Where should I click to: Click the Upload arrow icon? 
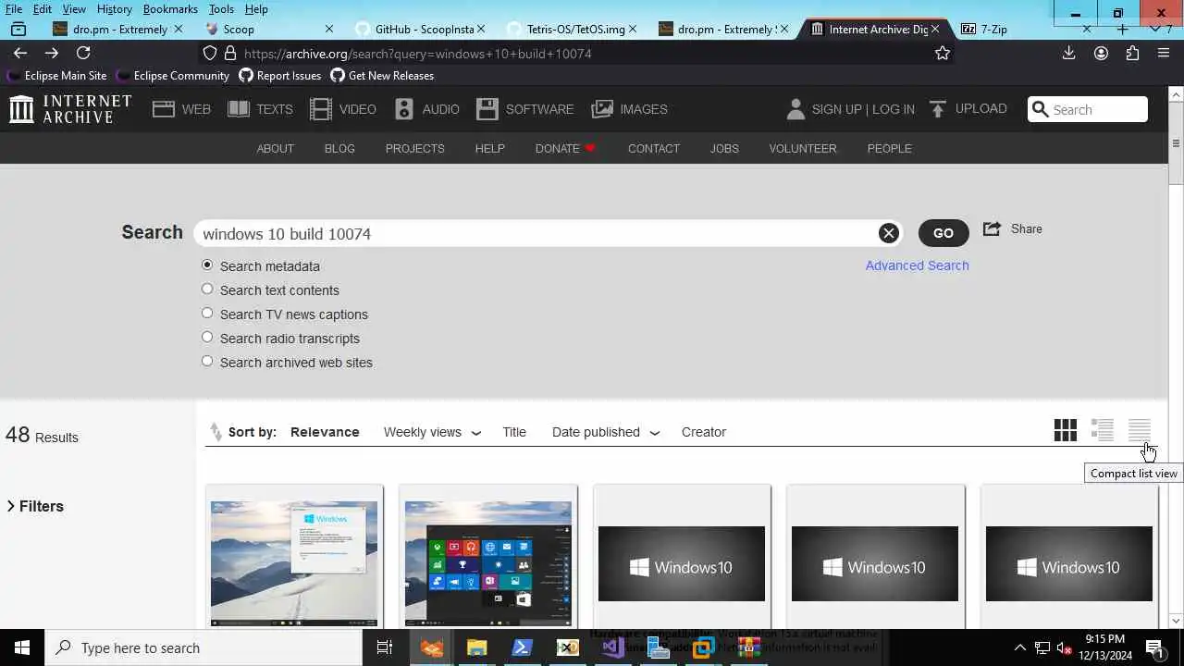click(x=938, y=109)
